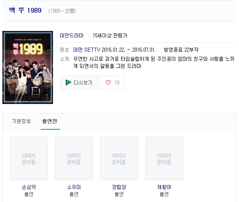Open the 장립앙 actor name link
The height and width of the screenshot is (202, 239).
(x=119, y=187)
